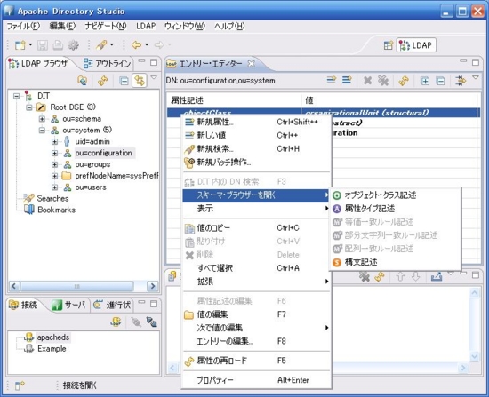Click Expand All icon in entry editor
Image resolution: width=489 pixels, height=397 pixels.
(x=425, y=82)
